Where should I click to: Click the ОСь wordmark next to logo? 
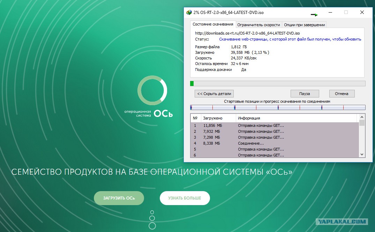(163, 114)
